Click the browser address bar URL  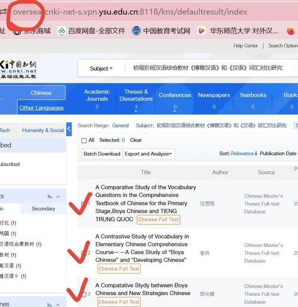[x=130, y=12]
